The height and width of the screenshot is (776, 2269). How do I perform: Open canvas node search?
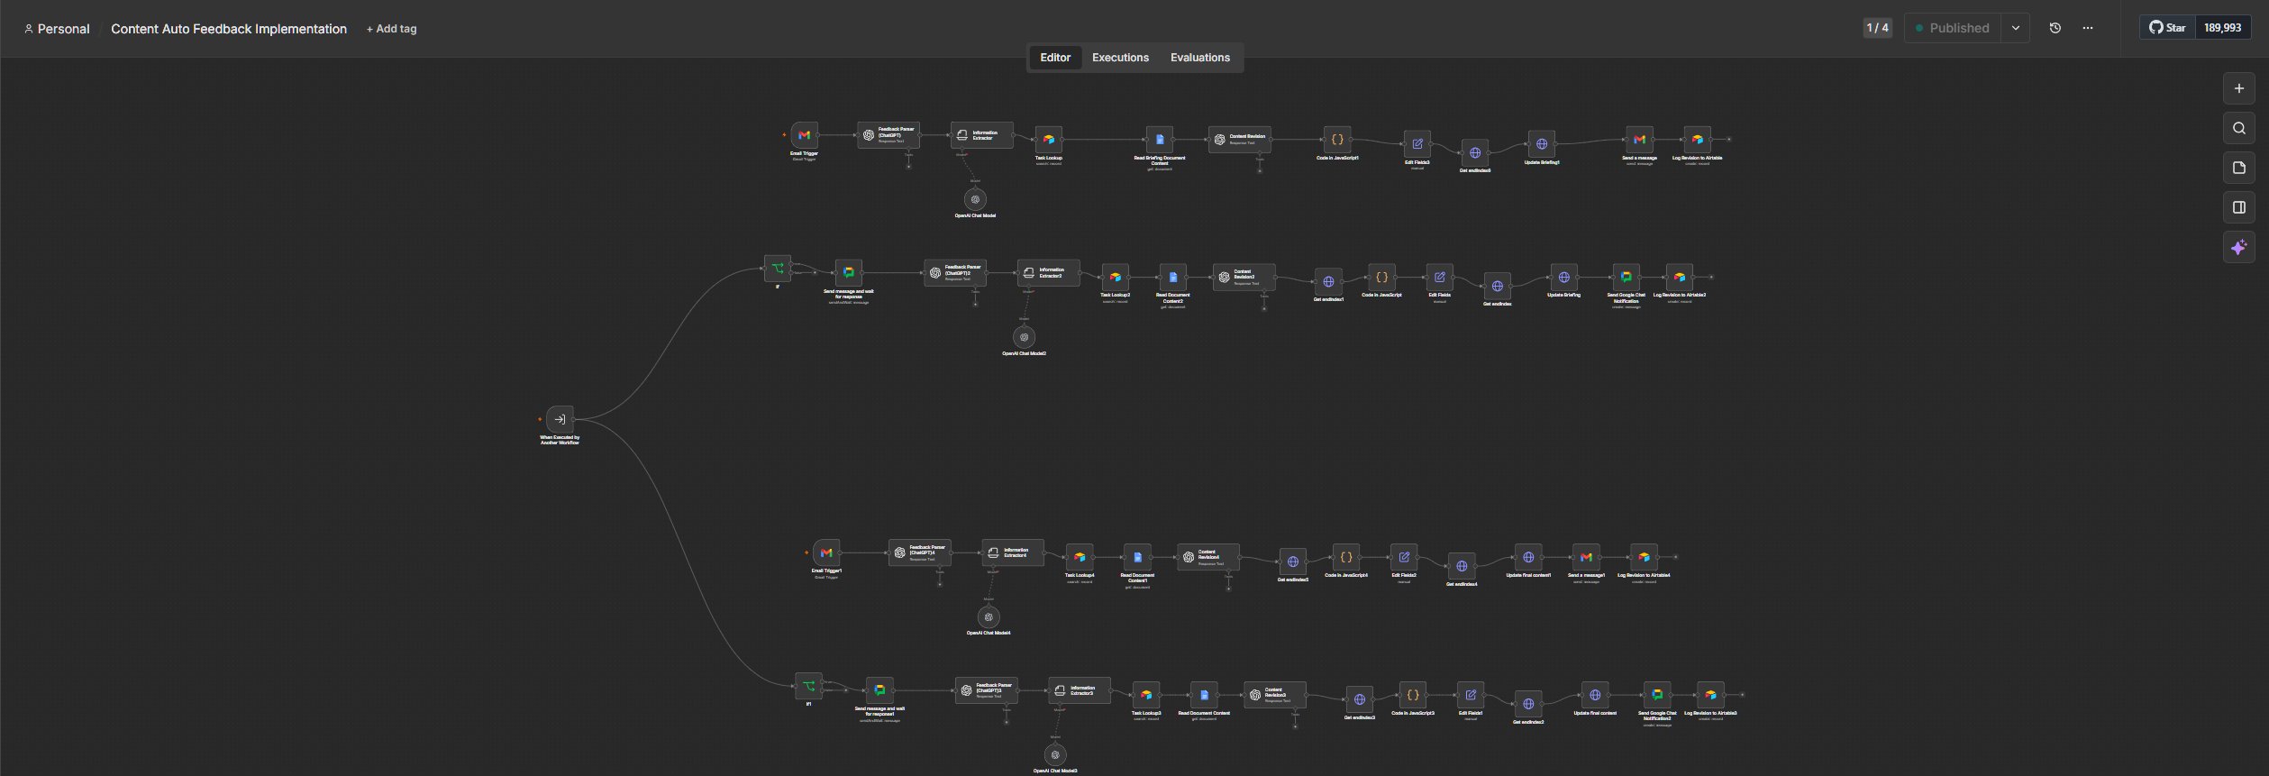pyautogui.click(x=2239, y=128)
